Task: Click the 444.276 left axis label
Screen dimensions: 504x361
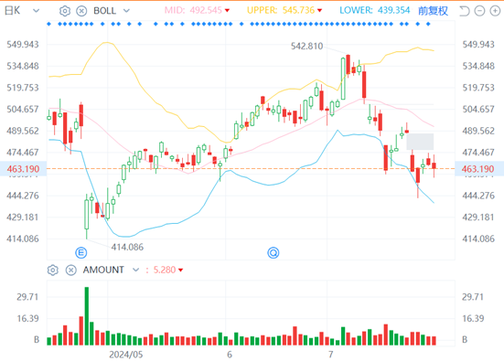Action: (23, 196)
